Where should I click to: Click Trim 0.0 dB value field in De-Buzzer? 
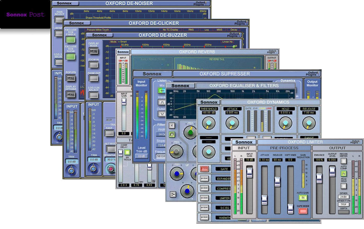click(x=94, y=159)
